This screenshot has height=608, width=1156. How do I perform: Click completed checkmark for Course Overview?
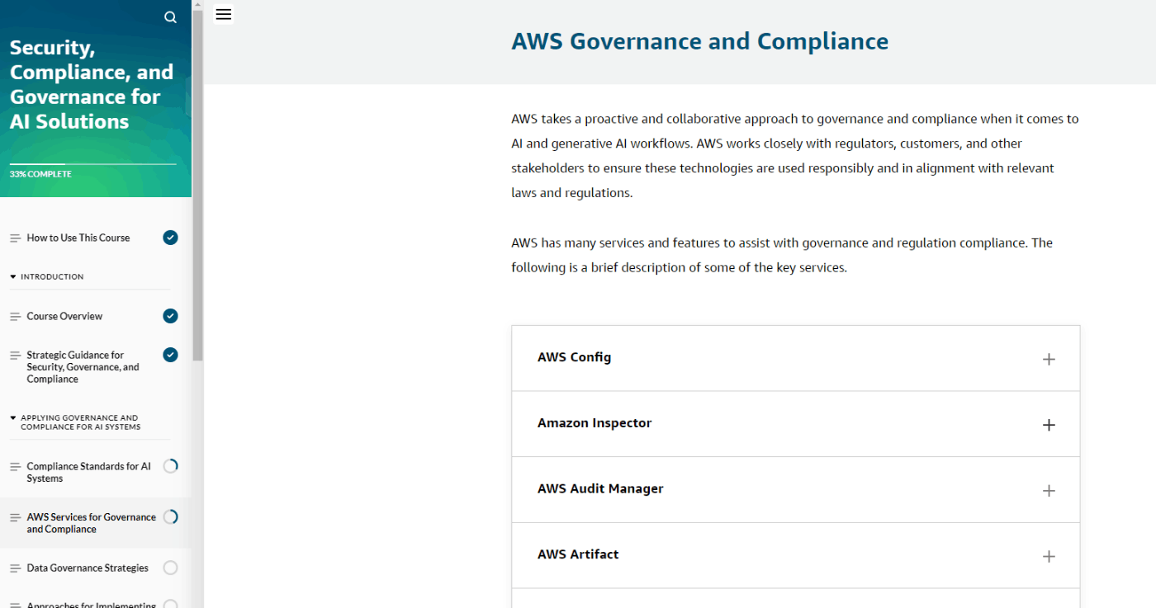(170, 316)
